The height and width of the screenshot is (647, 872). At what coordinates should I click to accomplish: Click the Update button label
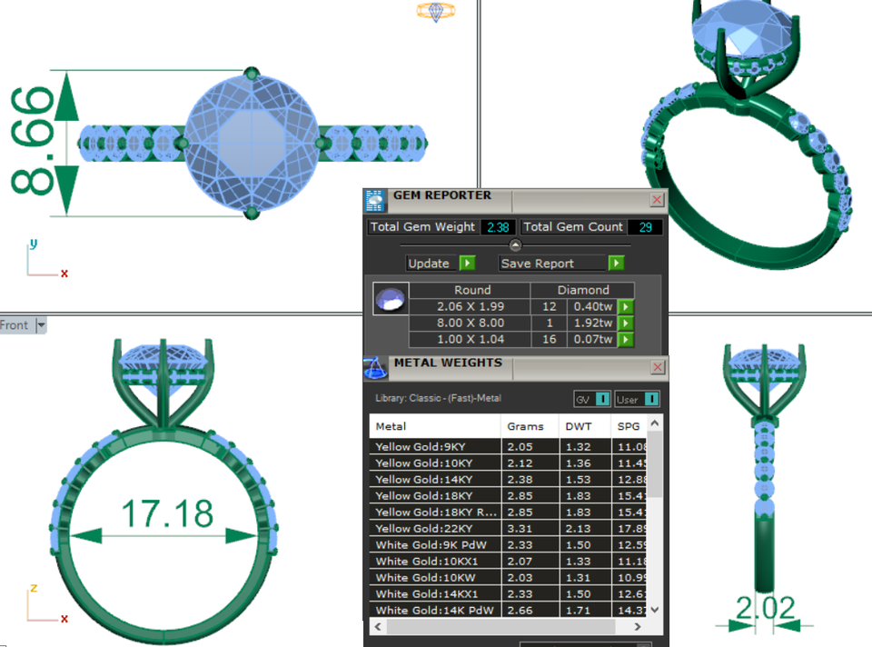(x=429, y=264)
